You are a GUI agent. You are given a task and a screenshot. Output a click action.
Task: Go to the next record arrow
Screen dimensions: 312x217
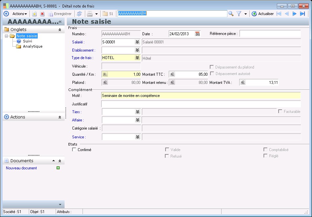coord(294,14)
